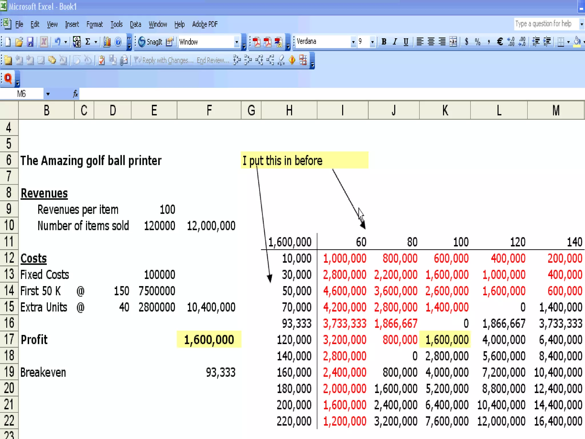The width and height of the screenshot is (585, 439).
Task: Click the Merge and Center icon
Action: click(453, 42)
